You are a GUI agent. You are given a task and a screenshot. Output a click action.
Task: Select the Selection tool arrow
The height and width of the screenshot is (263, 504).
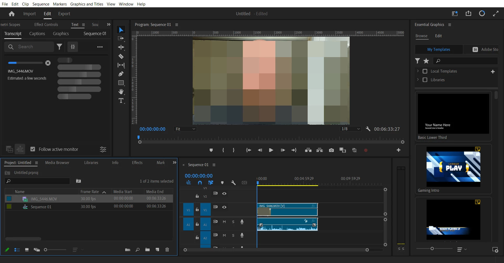pyautogui.click(x=121, y=30)
